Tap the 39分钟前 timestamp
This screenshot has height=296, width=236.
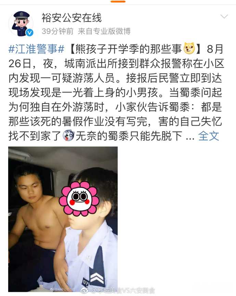[57, 31]
